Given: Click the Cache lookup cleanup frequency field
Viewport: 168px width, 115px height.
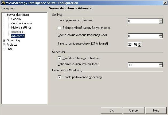Looking at the screenshot, I should (x=143, y=36).
